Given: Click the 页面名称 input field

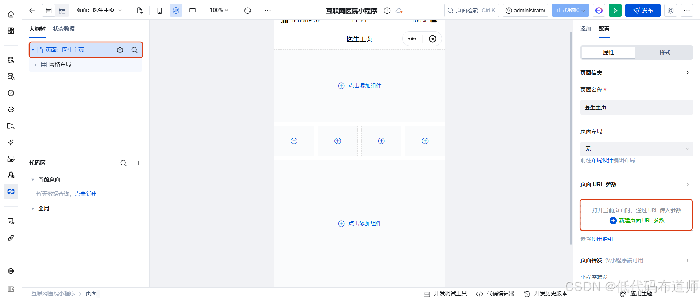Looking at the screenshot, I should 637,107.
